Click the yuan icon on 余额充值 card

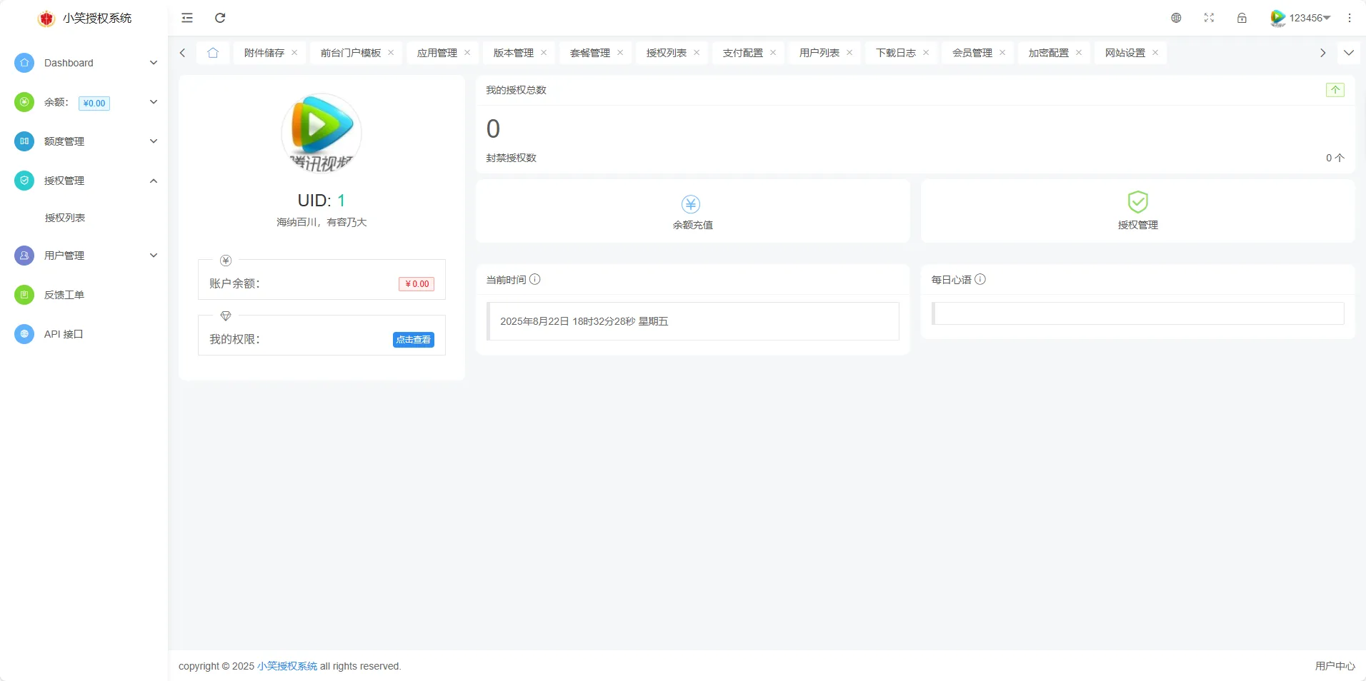pos(690,203)
